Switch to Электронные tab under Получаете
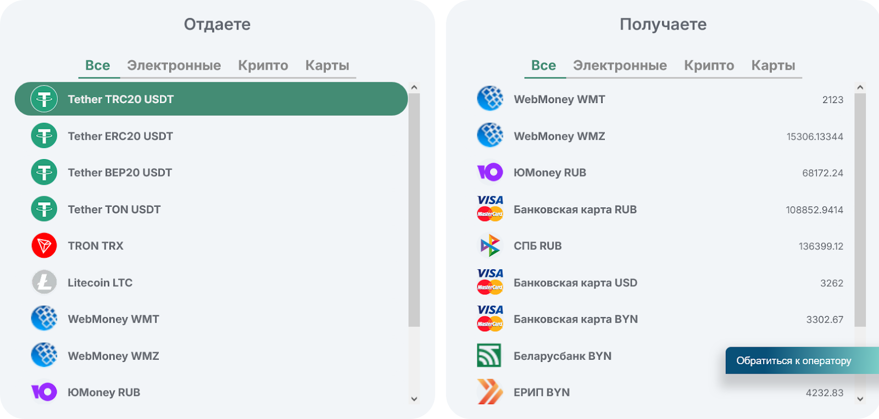 [620, 66]
